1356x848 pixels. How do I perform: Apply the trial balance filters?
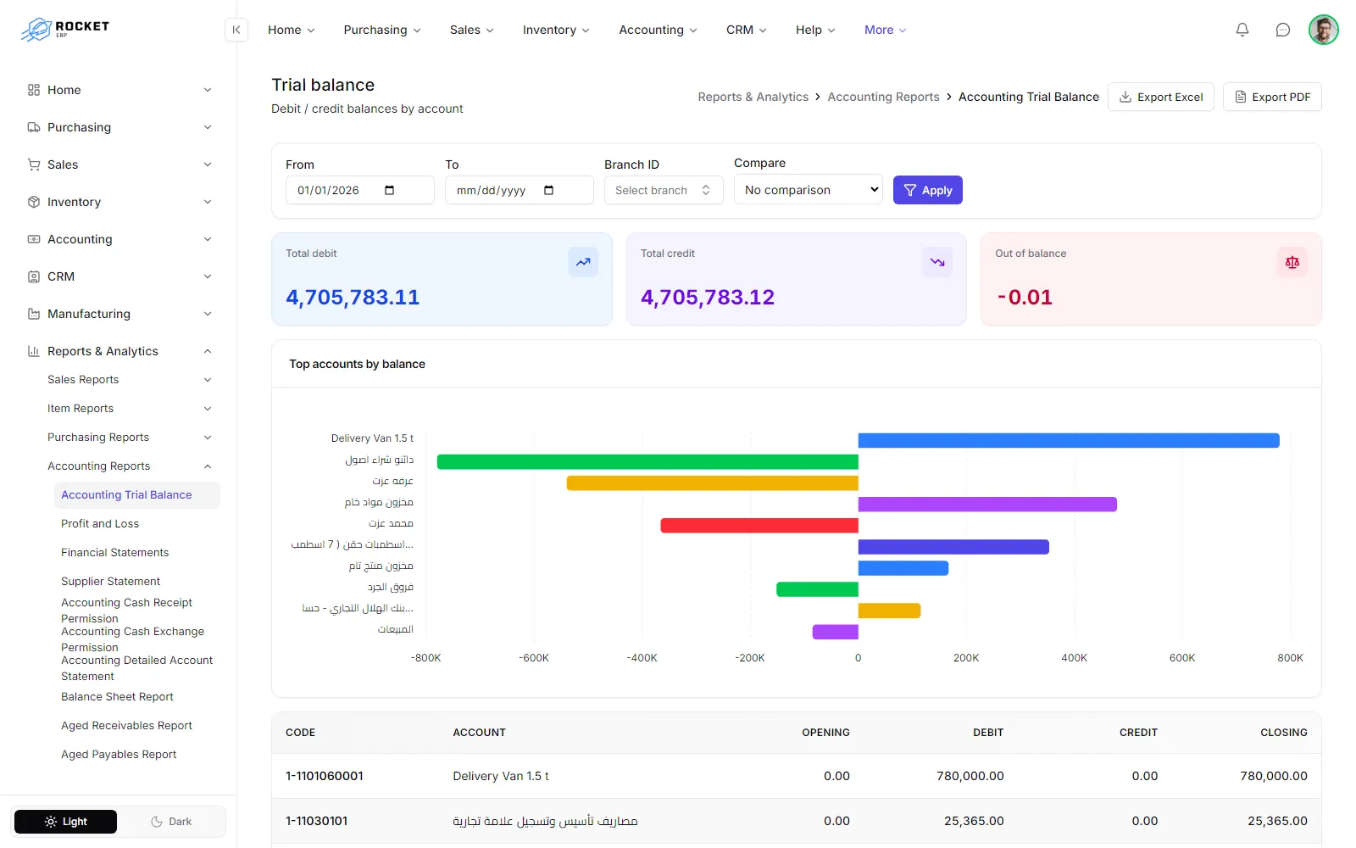point(928,190)
